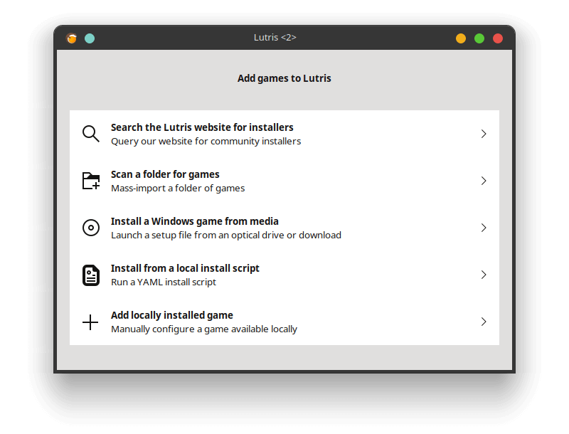
Task: Click the folder-with-plus scan icon
Action: [91, 181]
